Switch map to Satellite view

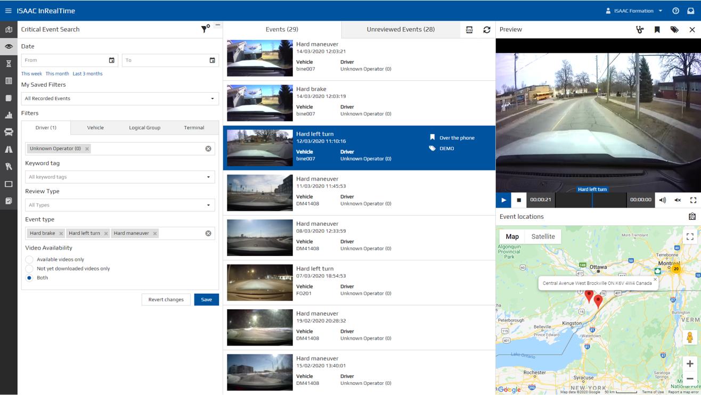click(x=543, y=236)
